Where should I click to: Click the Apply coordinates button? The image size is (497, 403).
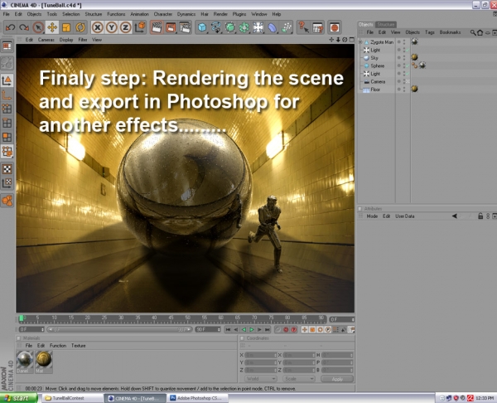[337, 379]
